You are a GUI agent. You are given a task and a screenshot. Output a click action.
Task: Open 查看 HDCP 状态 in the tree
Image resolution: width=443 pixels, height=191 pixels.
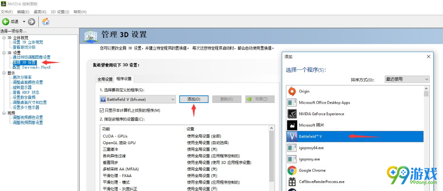[26, 92]
